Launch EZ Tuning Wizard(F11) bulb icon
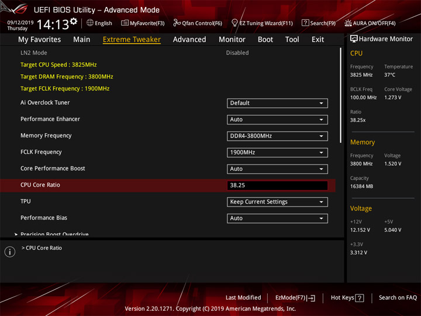Image resolution: width=421 pixels, height=316 pixels. point(234,23)
